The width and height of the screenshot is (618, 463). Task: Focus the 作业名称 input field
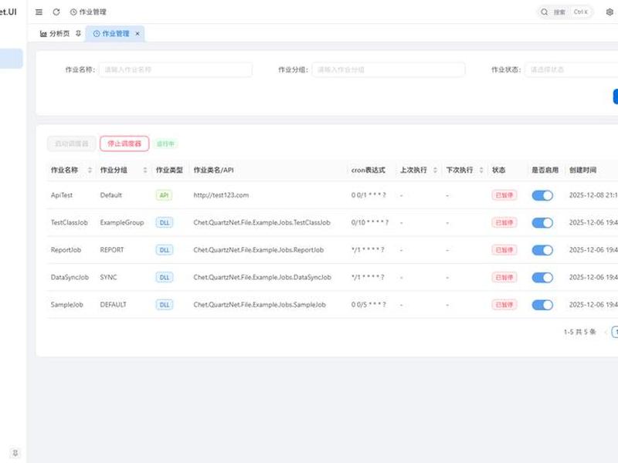tap(175, 69)
